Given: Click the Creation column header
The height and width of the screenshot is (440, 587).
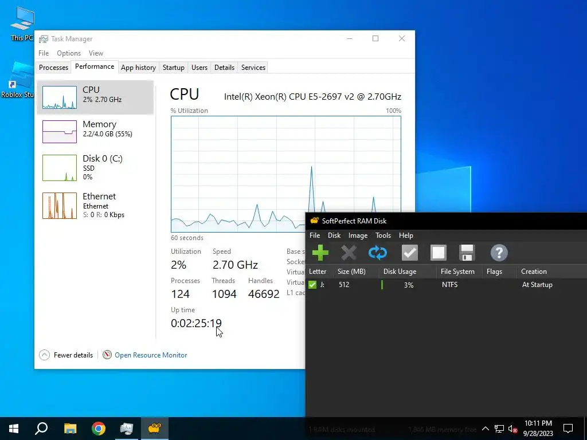Looking at the screenshot, I should [552, 272].
